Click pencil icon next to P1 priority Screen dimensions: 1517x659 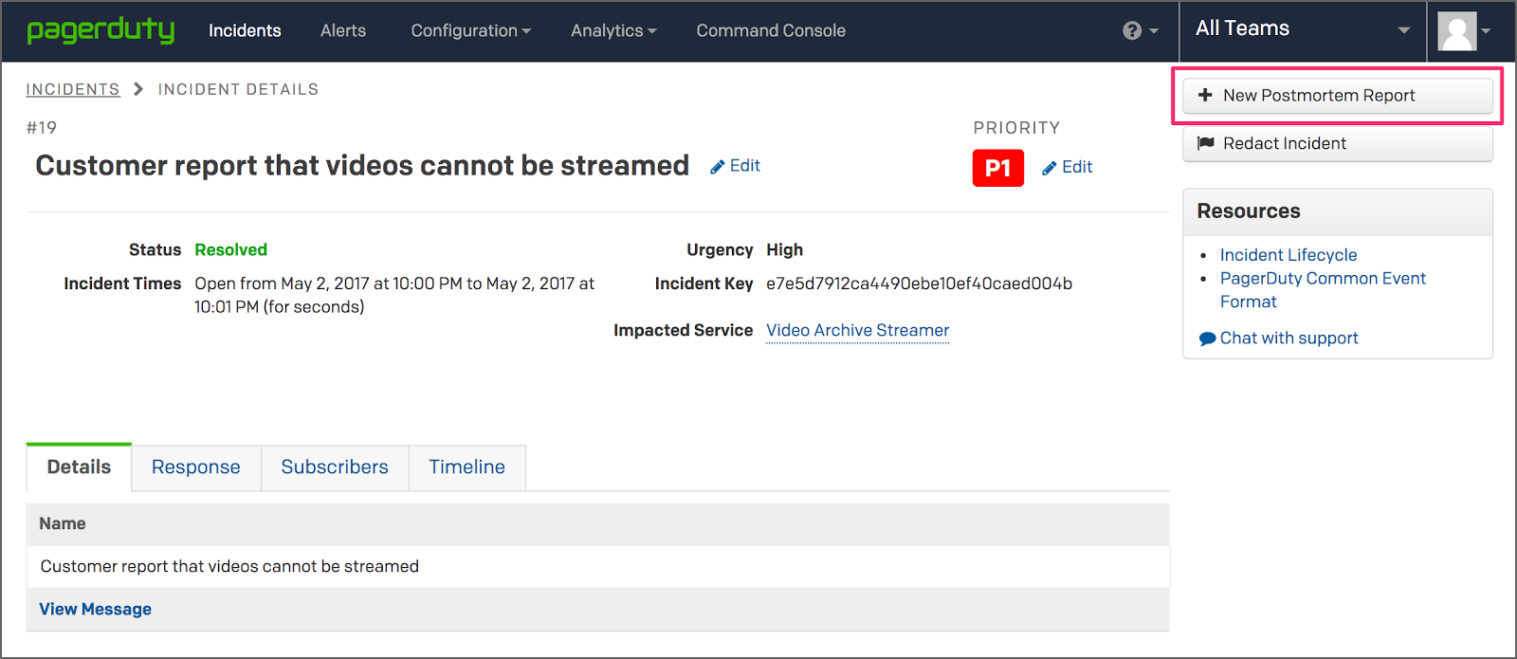coord(1050,168)
